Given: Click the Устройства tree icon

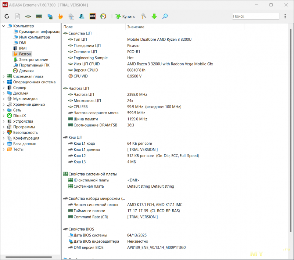Looking at the screenshot, I should pyautogui.click(x=10, y=122).
